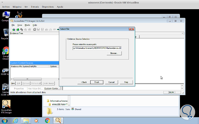Viewport: 199px width, 124px height.
Task: Select ANALISIS RAM folder in Explorer window
Action: coord(58,104)
